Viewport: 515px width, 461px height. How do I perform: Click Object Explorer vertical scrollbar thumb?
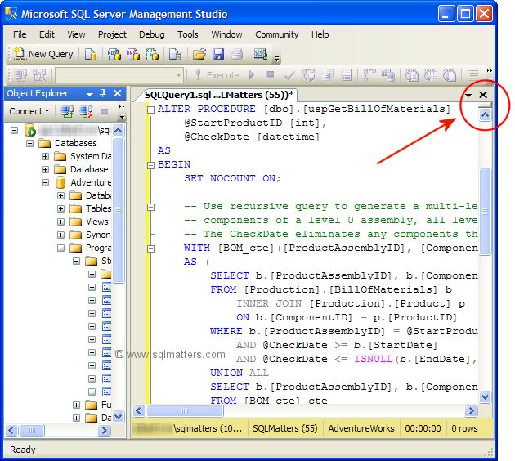[119, 209]
